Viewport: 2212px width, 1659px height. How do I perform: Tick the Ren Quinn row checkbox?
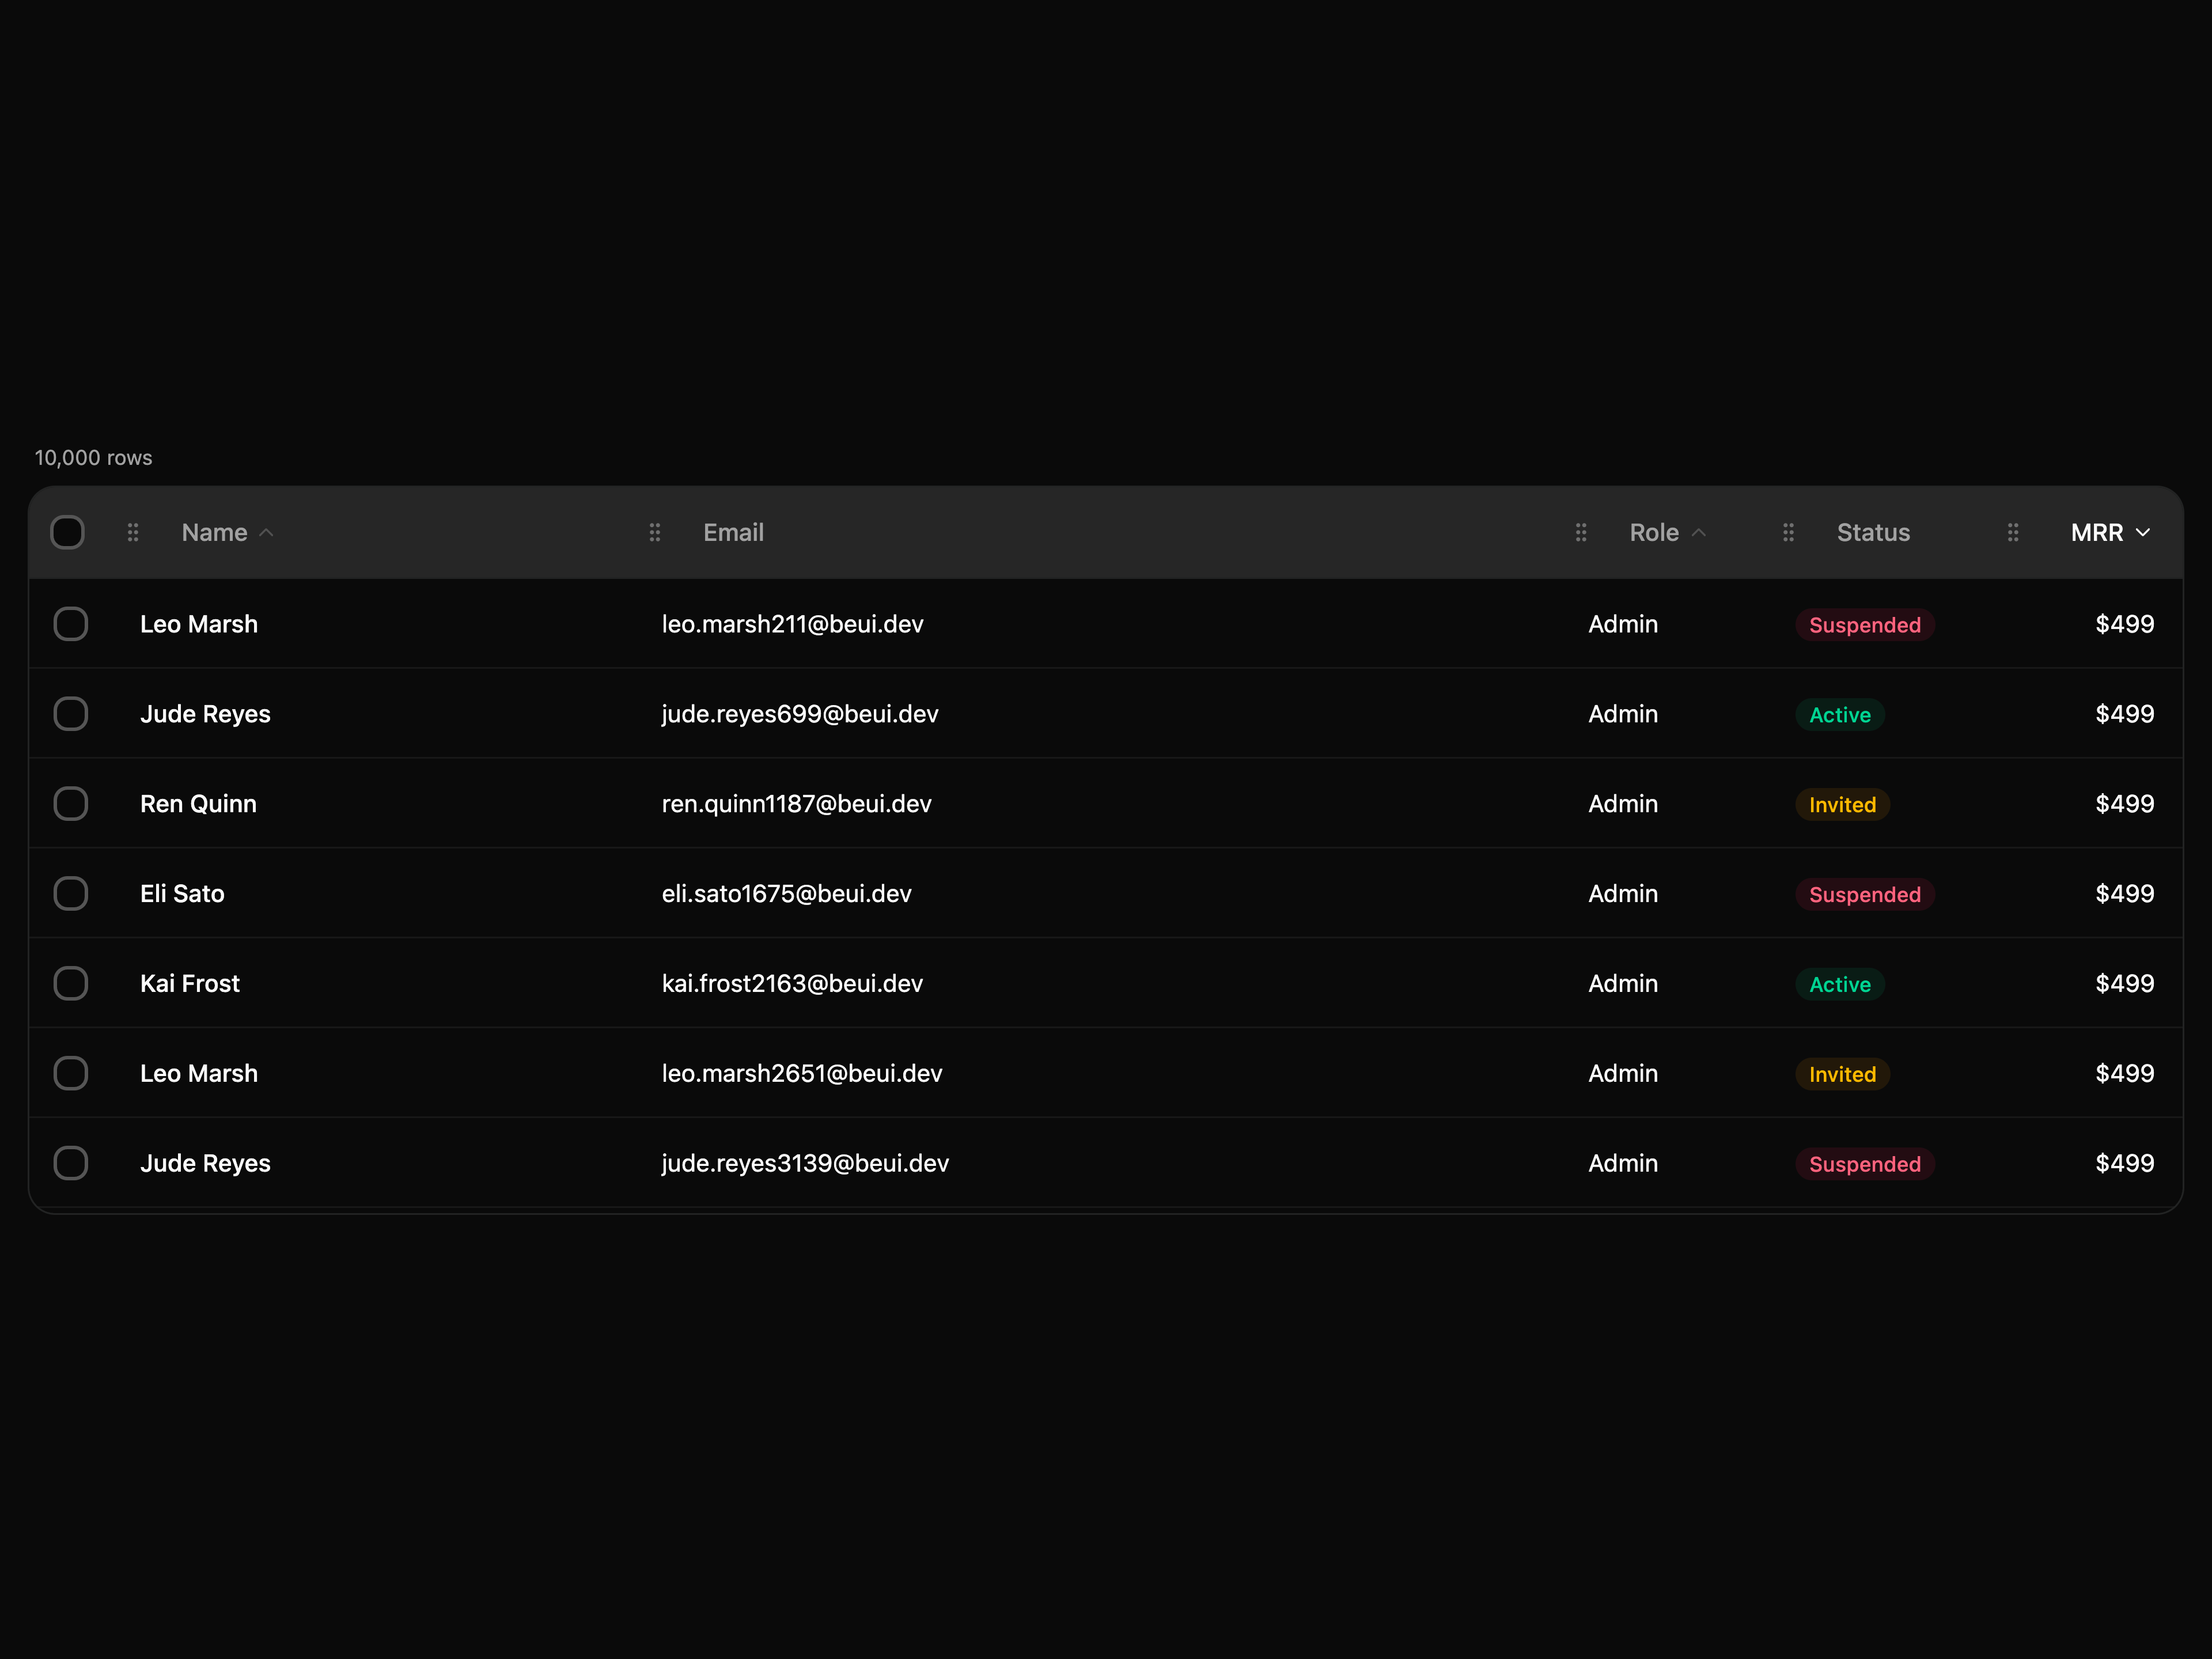pyautogui.click(x=71, y=804)
